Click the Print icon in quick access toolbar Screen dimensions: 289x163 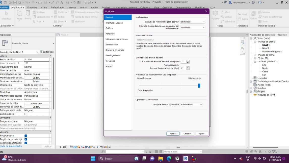point(40,2)
